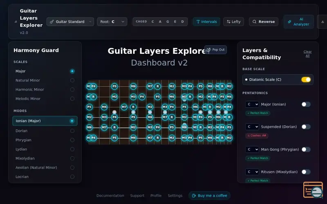Click Perfect Match badge under Ritusen
The height and width of the screenshot is (204, 327).
pos(258,180)
